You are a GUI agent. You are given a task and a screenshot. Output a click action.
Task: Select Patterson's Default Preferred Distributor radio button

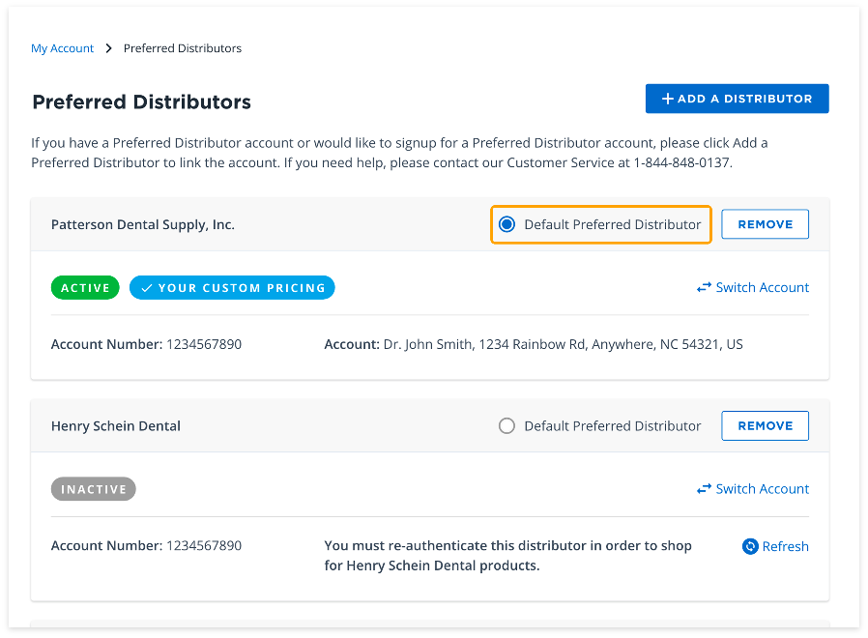coord(507,224)
